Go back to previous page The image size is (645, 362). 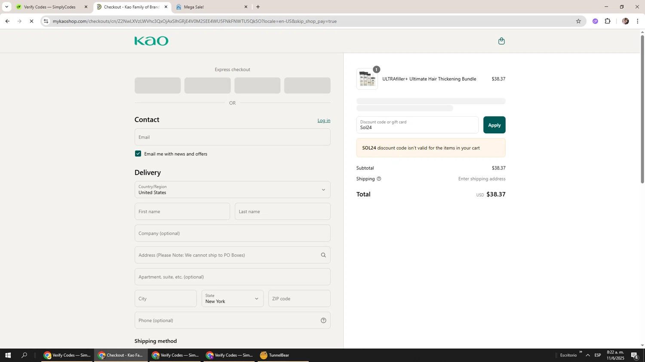tap(7, 21)
